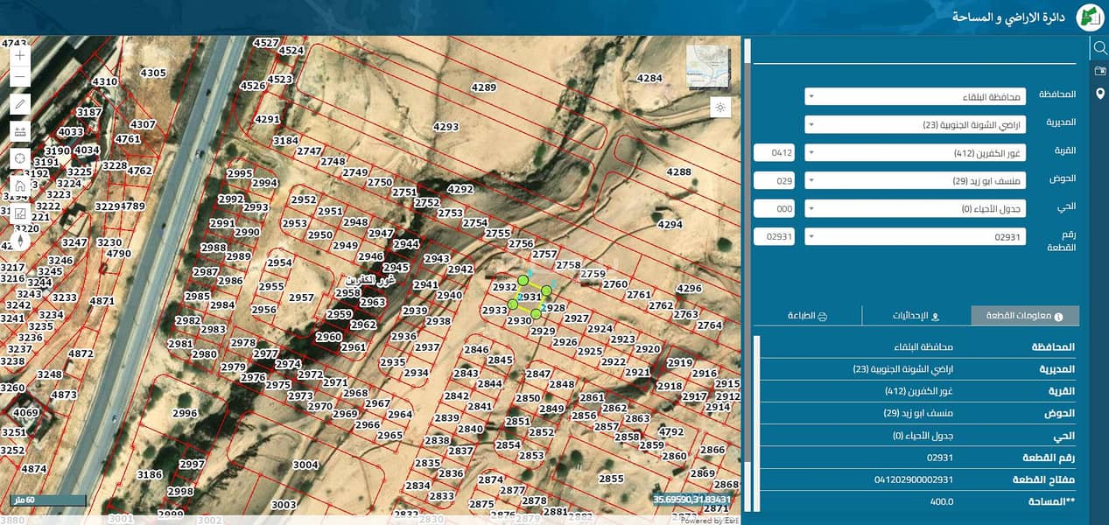Click the map coordinates readout
The height and width of the screenshot is (525, 1109).
pos(691,499)
